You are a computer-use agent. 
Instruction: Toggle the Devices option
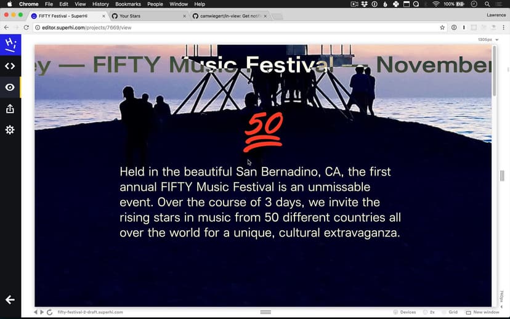pyautogui.click(x=405, y=312)
